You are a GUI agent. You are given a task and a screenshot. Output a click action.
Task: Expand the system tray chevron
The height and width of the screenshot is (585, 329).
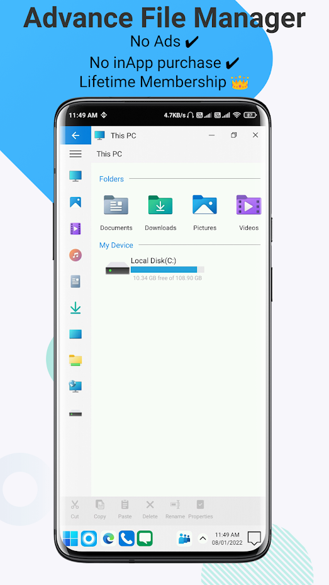[x=203, y=538]
